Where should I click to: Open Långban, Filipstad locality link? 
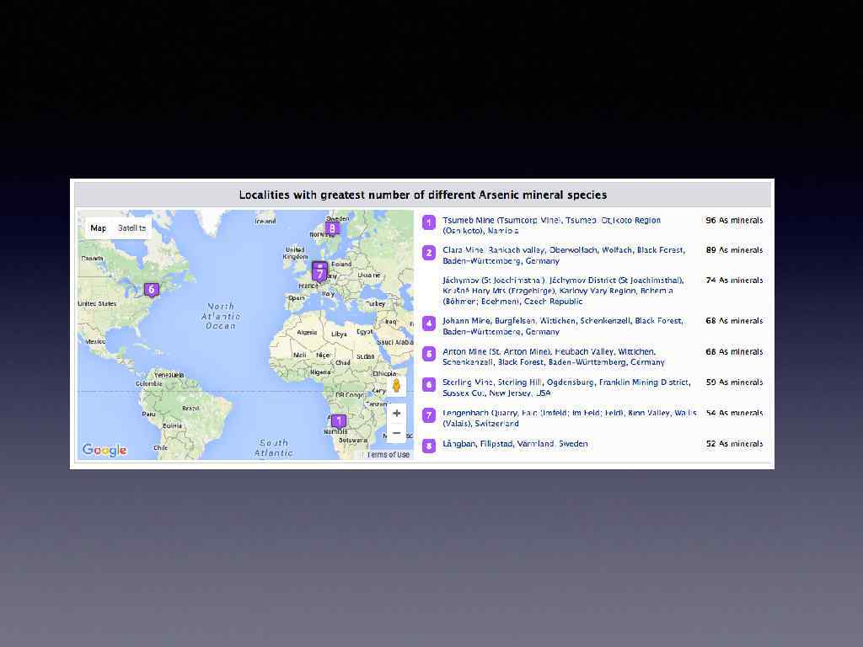pos(515,444)
